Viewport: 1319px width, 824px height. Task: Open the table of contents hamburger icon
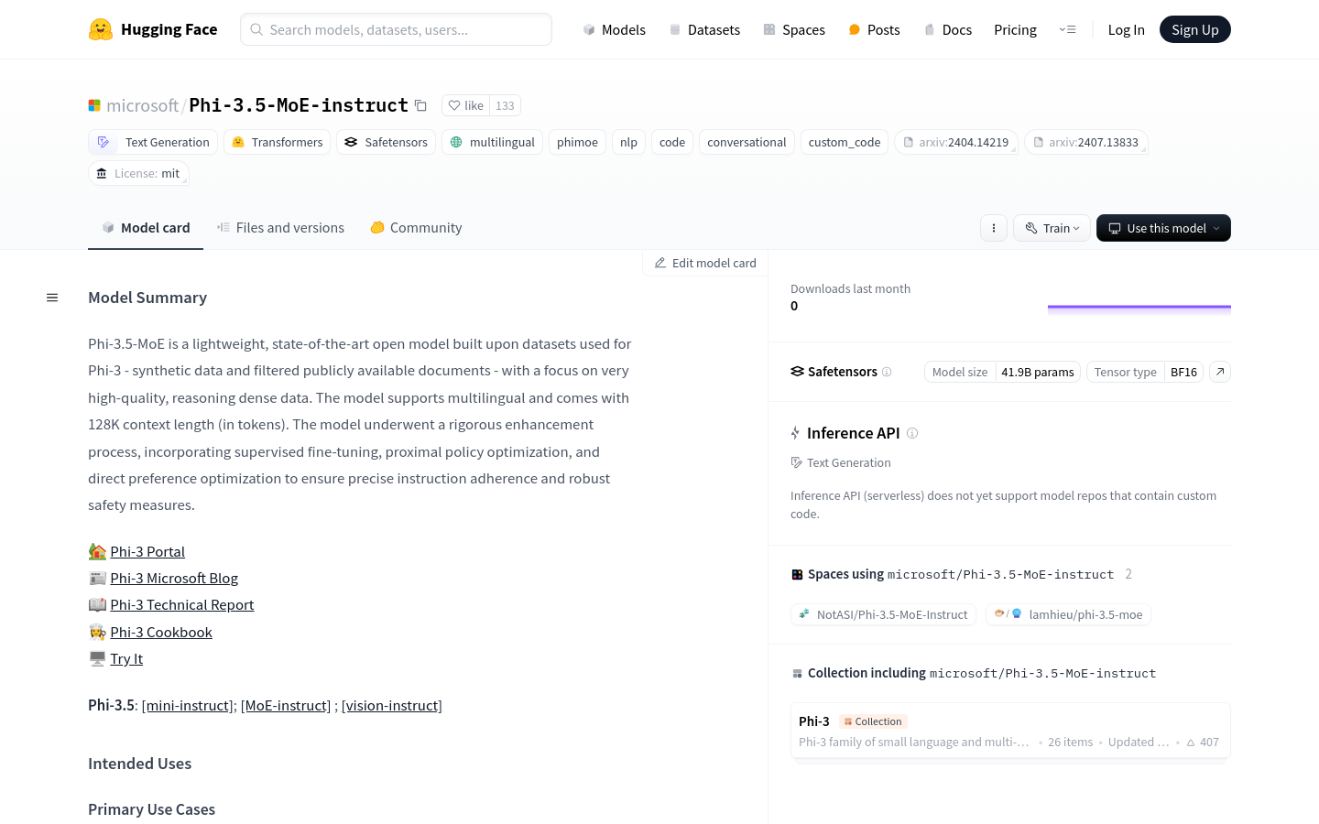pyautogui.click(x=52, y=298)
